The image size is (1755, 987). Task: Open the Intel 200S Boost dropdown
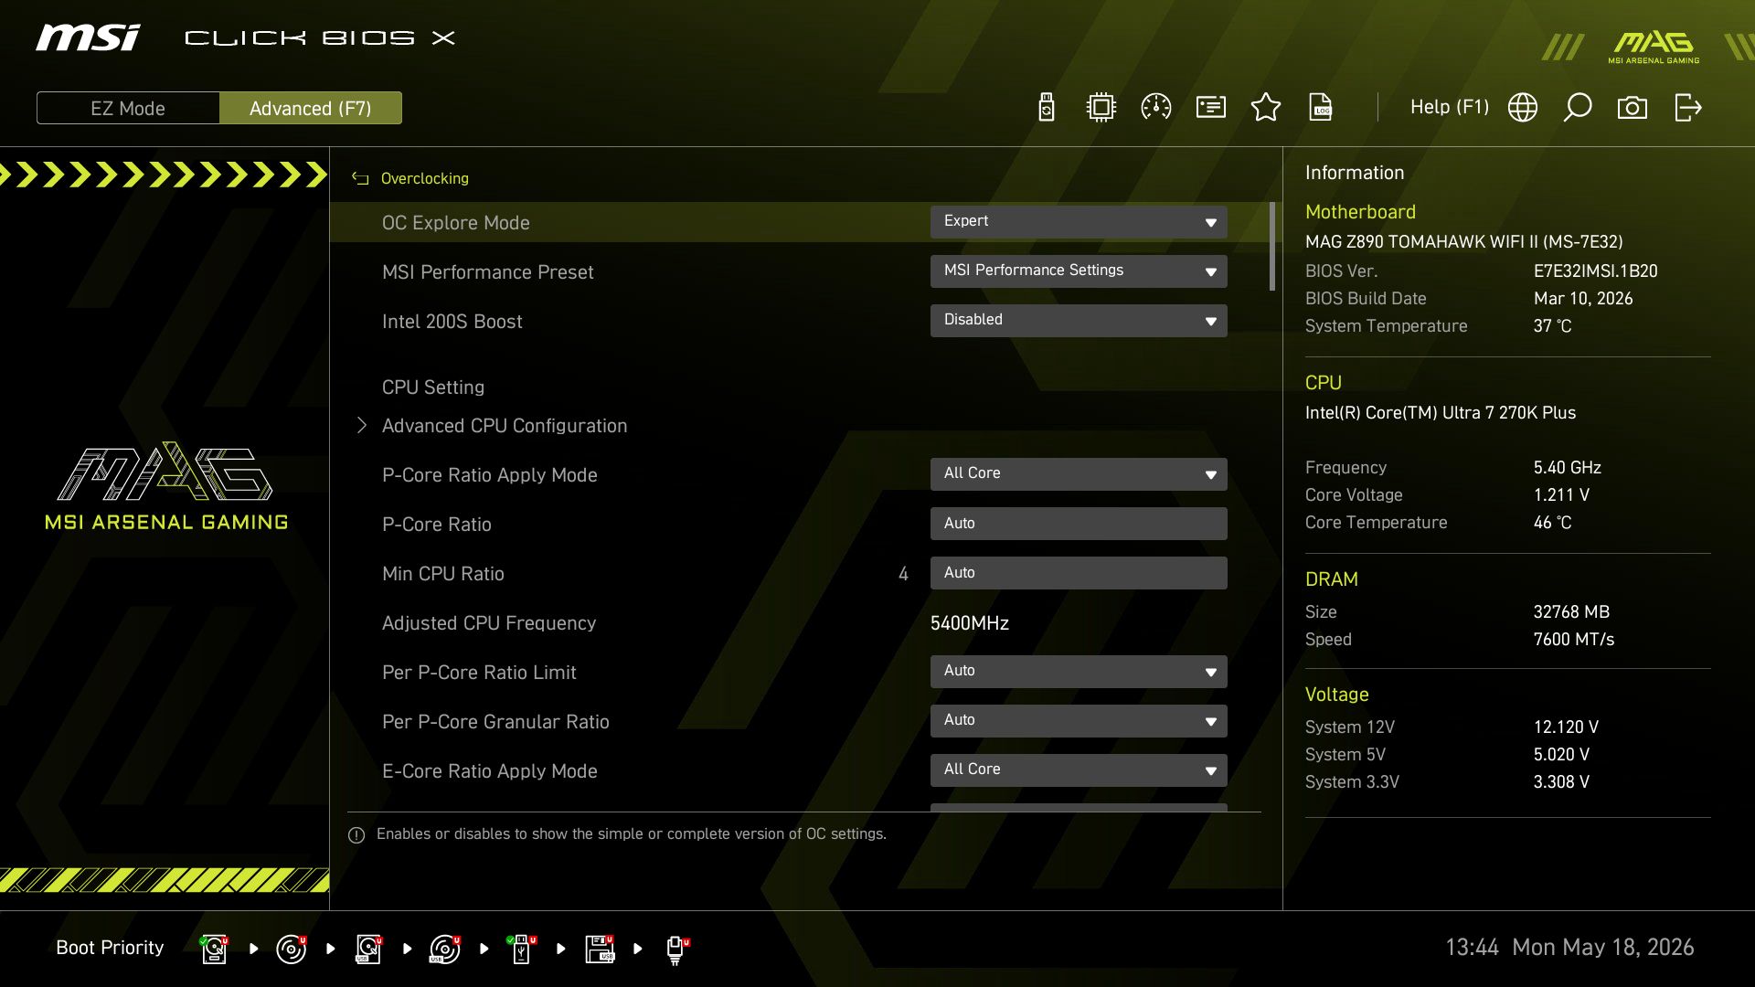coord(1079,321)
